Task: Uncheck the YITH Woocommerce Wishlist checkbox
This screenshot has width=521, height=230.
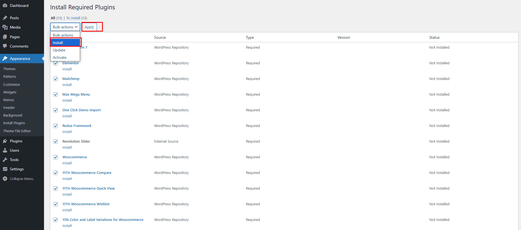Action: click(x=56, y=204)
